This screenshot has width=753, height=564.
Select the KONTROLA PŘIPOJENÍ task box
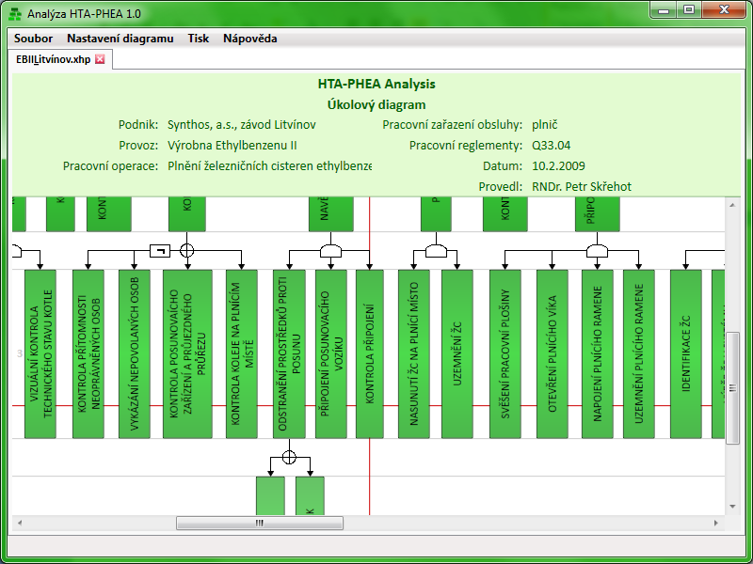[370, 354]
